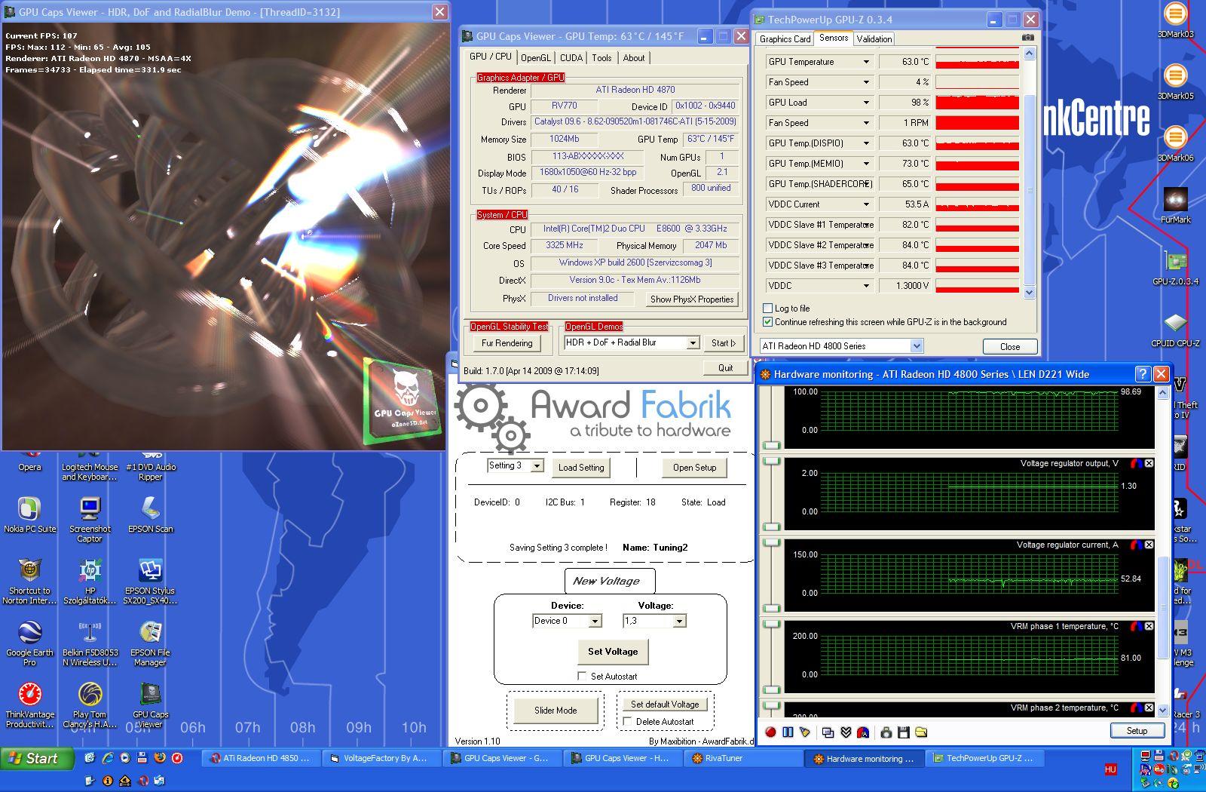The width and height of the screenshot is (1206, 792).
Task: Open the Nokia PC Suite desktop icon
Action: (29, 515)
